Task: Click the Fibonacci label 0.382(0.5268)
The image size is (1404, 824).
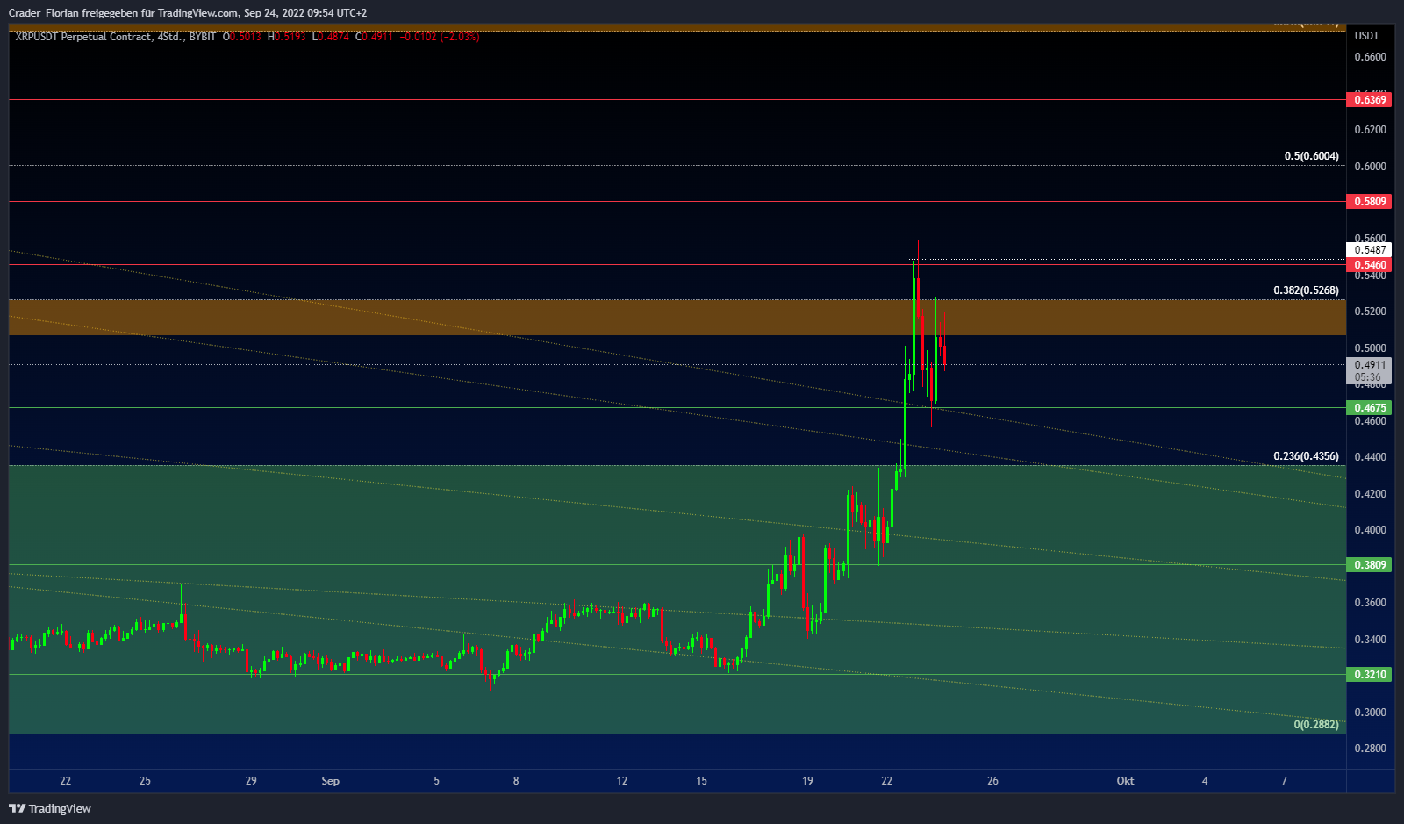Action: click(x=1306, y=290)
